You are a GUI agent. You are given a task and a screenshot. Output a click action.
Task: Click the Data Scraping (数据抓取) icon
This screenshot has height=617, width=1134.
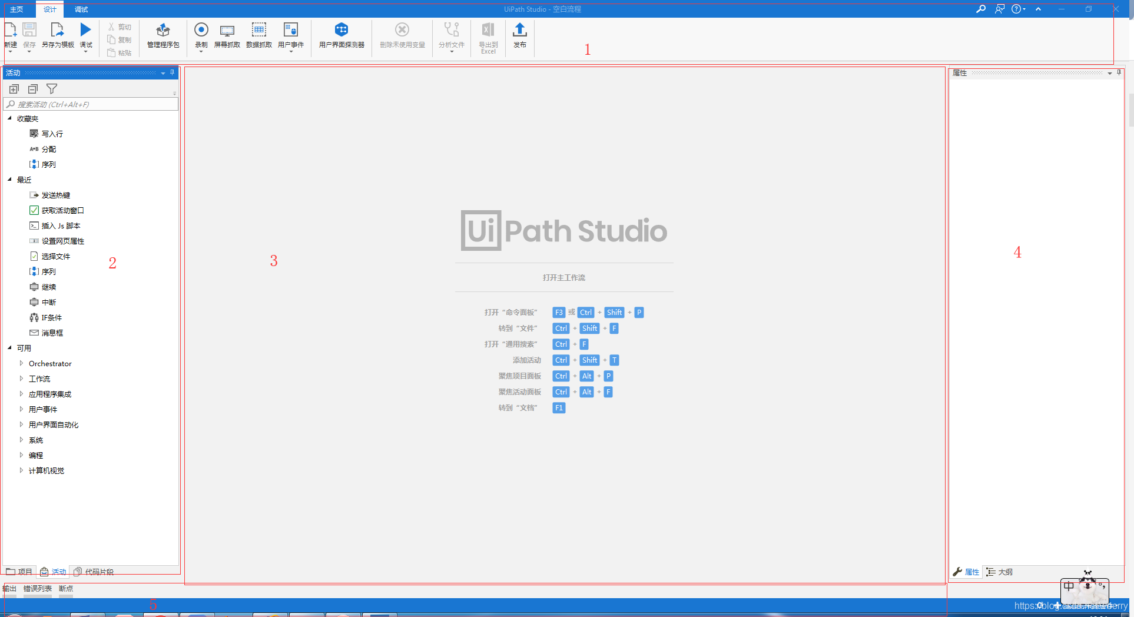[259, 29]
